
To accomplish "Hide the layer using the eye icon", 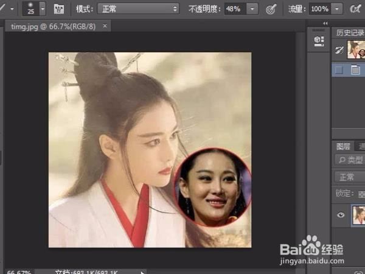I will pyautogui.click(x=341, y=214).
